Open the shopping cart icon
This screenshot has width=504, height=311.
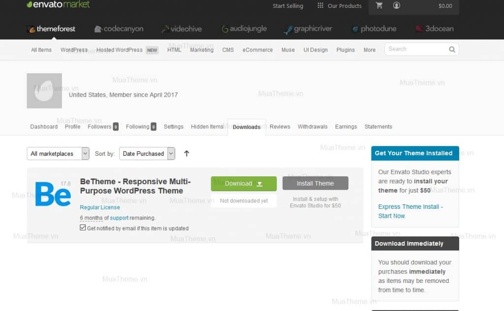[379, 6]
